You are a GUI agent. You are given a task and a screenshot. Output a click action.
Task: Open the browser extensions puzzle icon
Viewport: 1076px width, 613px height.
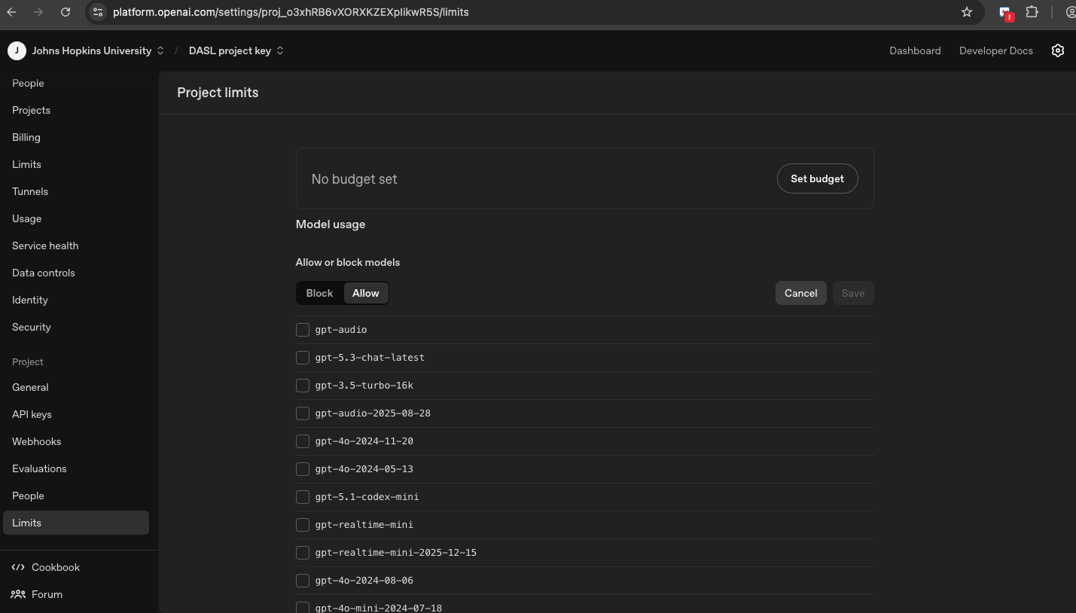(x=1032, y=12)
